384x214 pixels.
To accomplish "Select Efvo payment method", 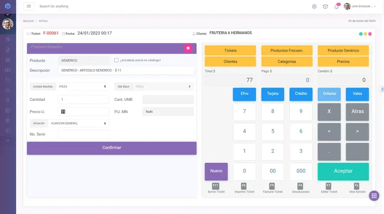I will 244,94.
